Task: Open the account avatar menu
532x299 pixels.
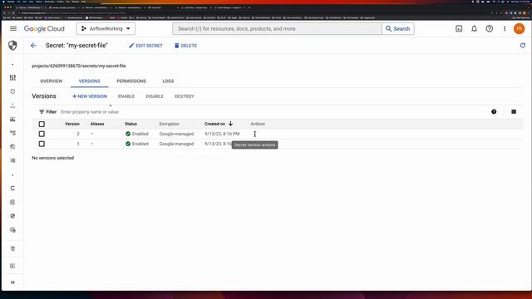Action: click(x=519, y=29)
